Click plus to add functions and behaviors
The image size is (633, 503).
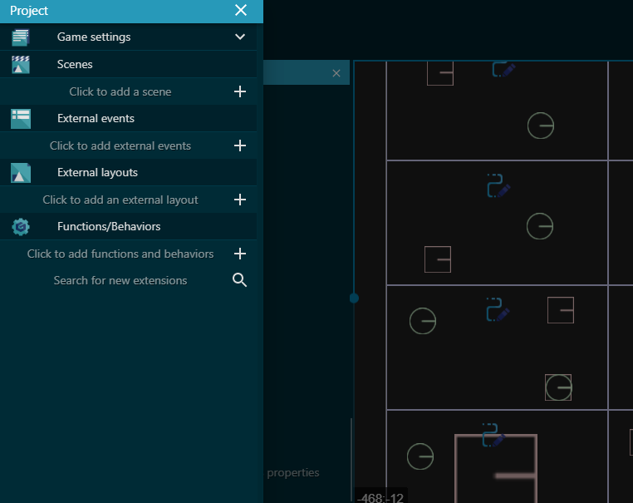(x=240, y=254)
